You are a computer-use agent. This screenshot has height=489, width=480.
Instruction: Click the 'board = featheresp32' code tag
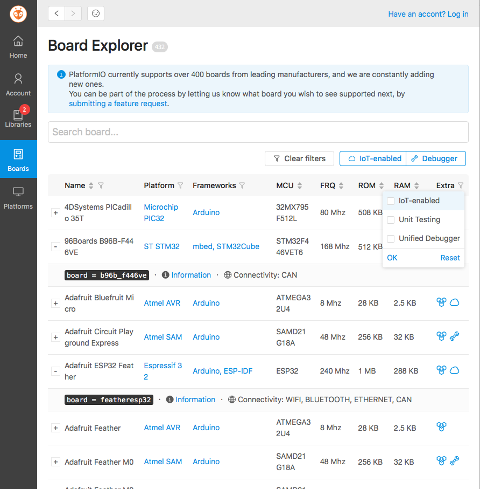click(x=109, y=400)
